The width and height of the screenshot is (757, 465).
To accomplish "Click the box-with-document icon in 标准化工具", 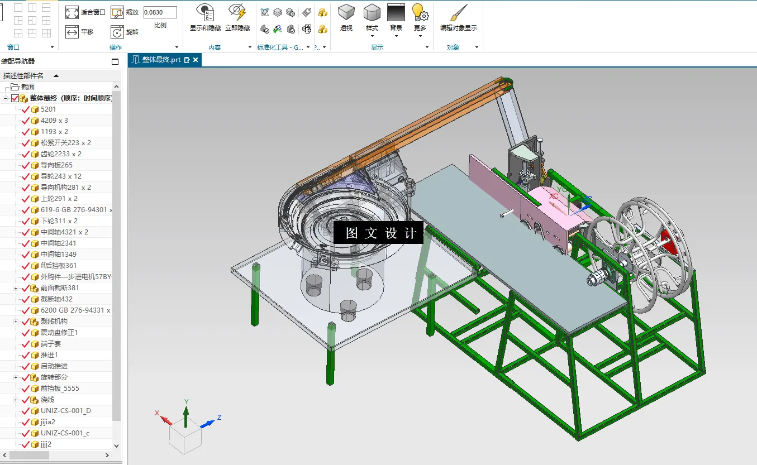I will [x=307, y=29].
